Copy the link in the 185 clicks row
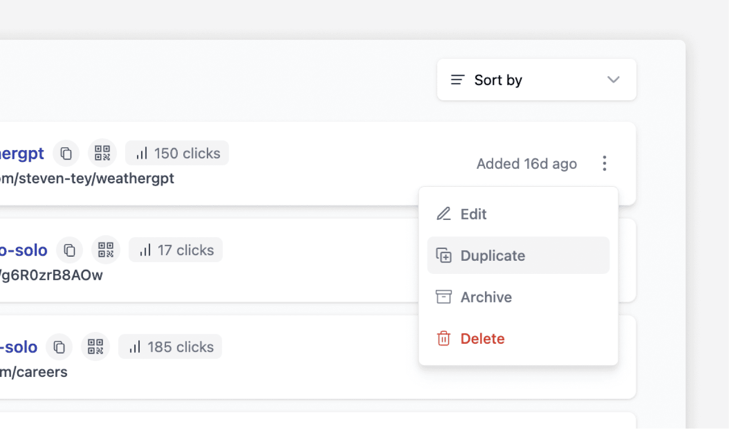The image size is (729, 429). [x=59, y=347]
